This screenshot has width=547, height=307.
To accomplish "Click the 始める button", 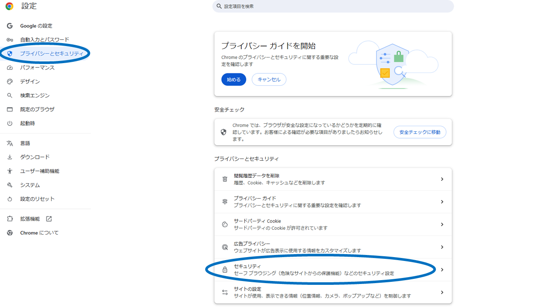I will [233, 79].
